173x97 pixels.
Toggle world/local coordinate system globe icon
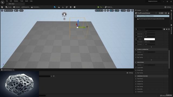point(105,11)
